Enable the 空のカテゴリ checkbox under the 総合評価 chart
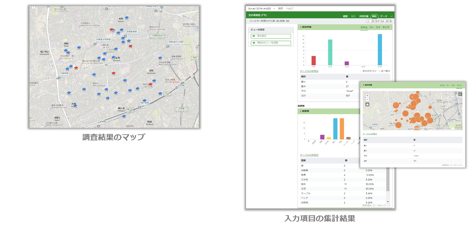This screenshot has height=225, width=468. (x=361, y=71)
